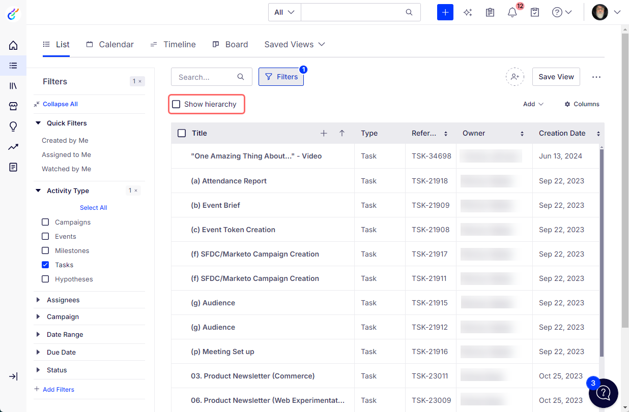Open the three-dot more options menu

click(596, 77)
